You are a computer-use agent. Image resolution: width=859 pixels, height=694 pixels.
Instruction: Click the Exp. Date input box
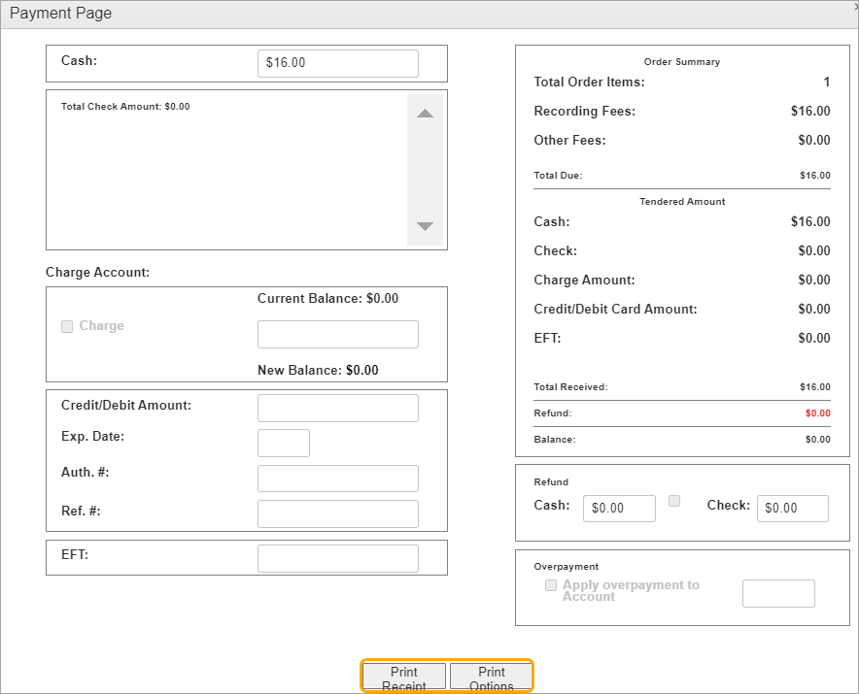click(x=283, y=443)
